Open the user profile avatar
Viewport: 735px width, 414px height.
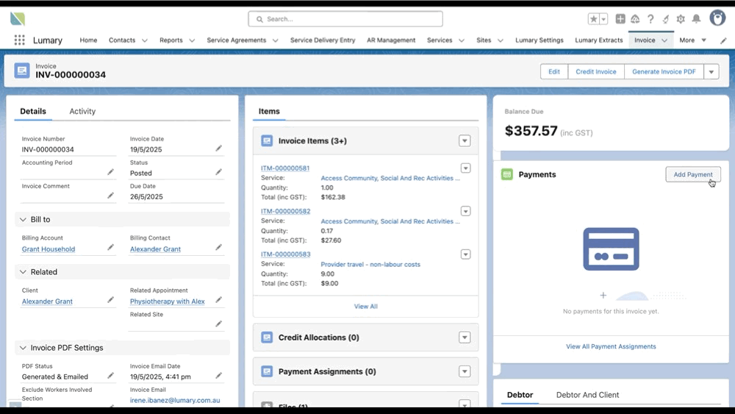[x=717, y=18]
